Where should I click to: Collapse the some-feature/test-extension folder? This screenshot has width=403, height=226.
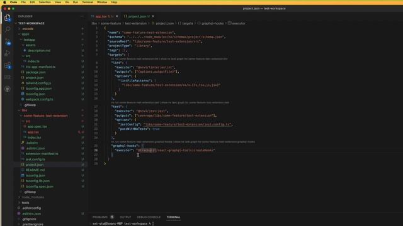coord(21,116)
